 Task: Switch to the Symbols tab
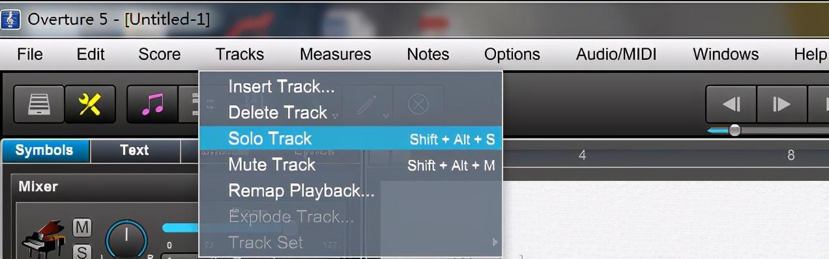[44, 150]
